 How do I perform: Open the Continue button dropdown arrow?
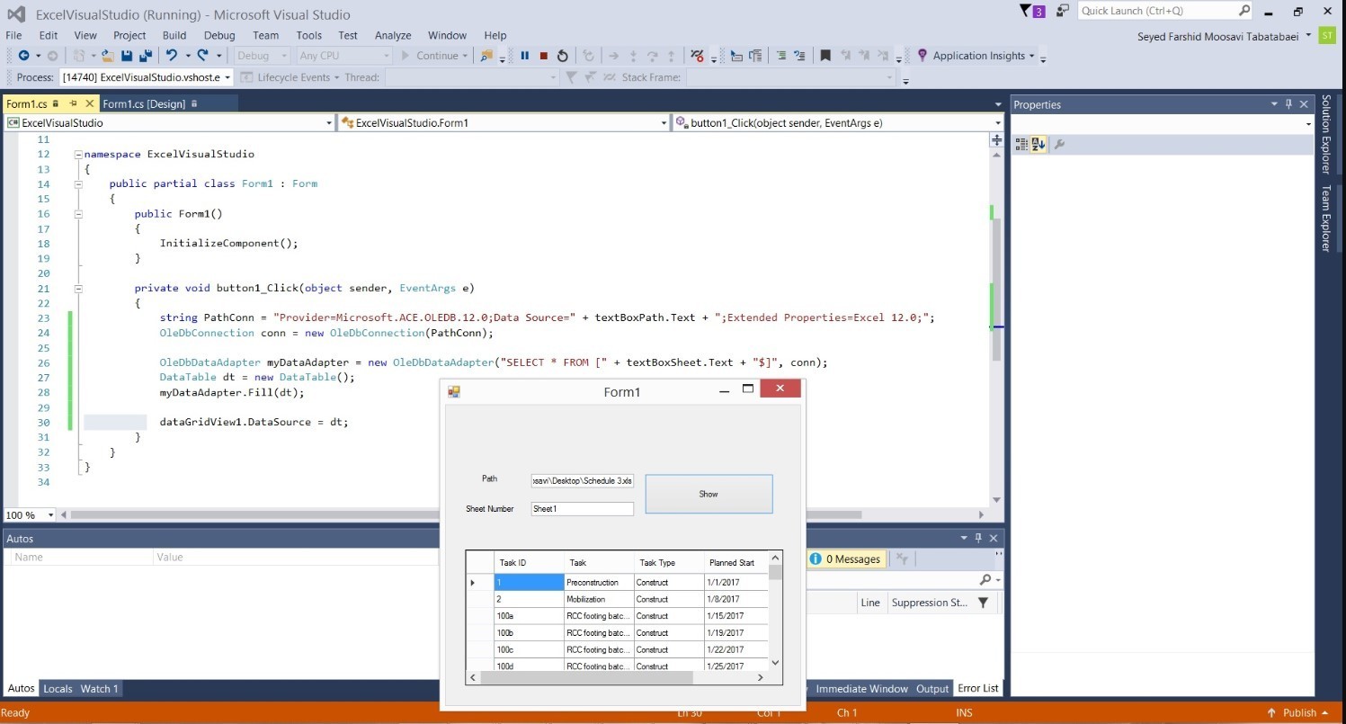pos(465,56)
